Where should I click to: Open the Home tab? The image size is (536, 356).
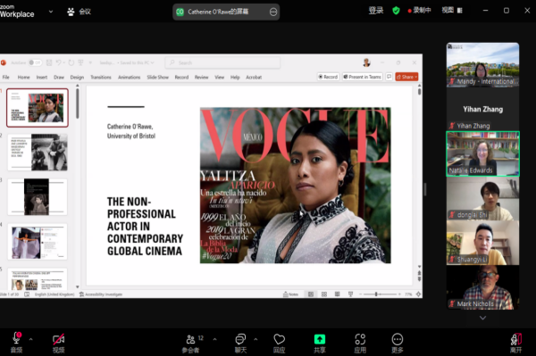pyautogui.click(x=23, y=77)
